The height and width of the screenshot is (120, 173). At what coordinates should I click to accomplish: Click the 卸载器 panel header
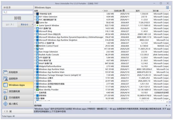[18, 8]
